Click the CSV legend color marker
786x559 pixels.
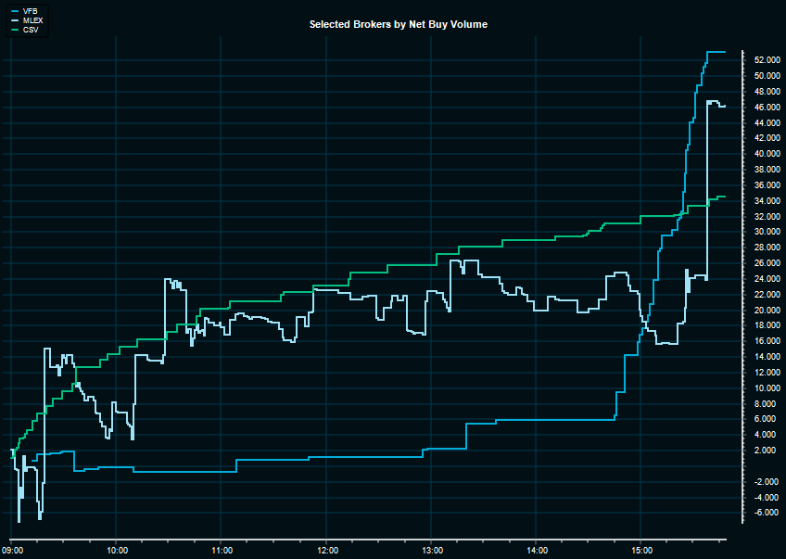(x=14, y=29)
